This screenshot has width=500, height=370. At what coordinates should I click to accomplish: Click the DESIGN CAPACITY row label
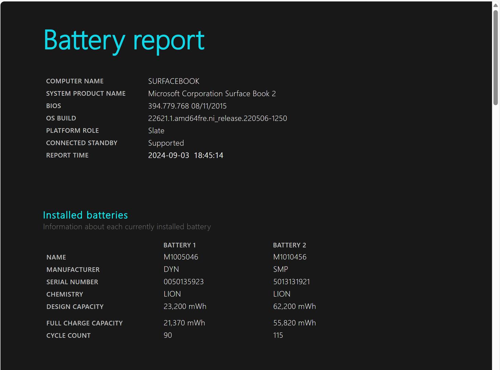coord(75,307)
